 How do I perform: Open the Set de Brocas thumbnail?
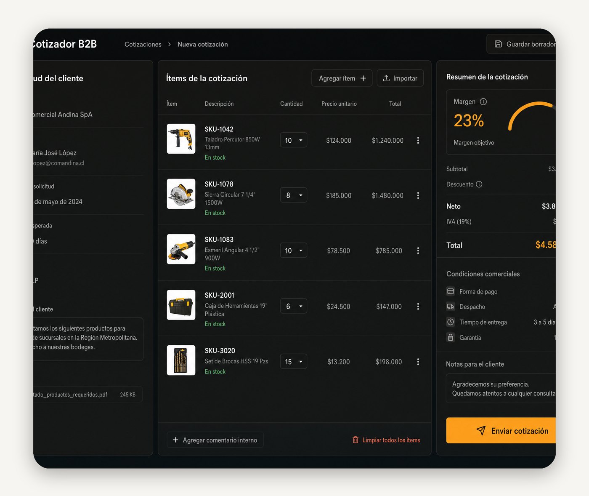tap(181, 360)
